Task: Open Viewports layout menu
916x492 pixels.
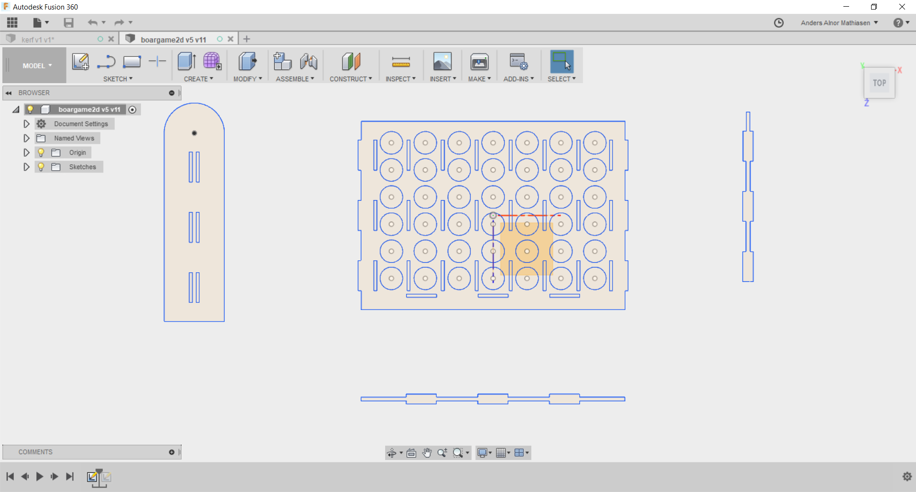Action: 519,453
